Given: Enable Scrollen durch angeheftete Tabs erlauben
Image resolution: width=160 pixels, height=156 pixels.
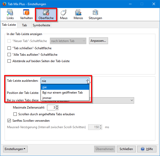Looking at the screenshot, I should tap(15, 114).
